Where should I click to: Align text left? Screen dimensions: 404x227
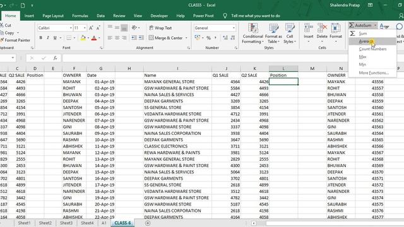click(x=110, y=38)
